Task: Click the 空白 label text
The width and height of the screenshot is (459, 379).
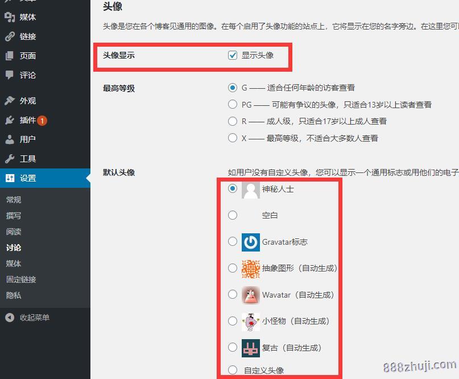Action: click(270, 215)
